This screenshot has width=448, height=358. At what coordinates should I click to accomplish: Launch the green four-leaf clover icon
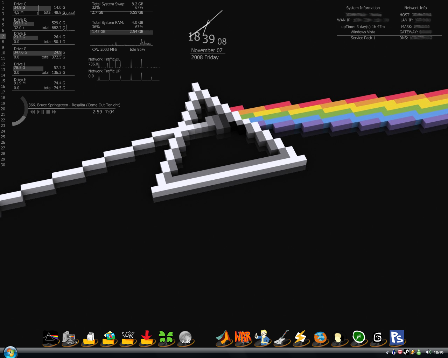point(166,338)
